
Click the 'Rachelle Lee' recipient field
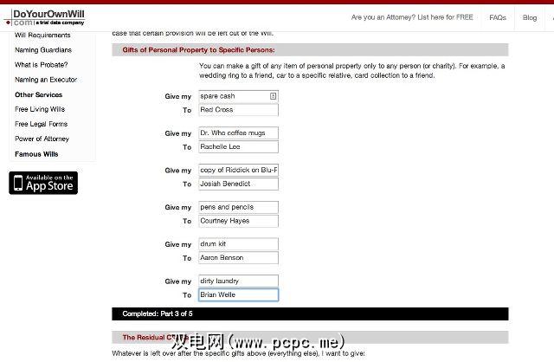pyautogui.click(x=239, y=146)
